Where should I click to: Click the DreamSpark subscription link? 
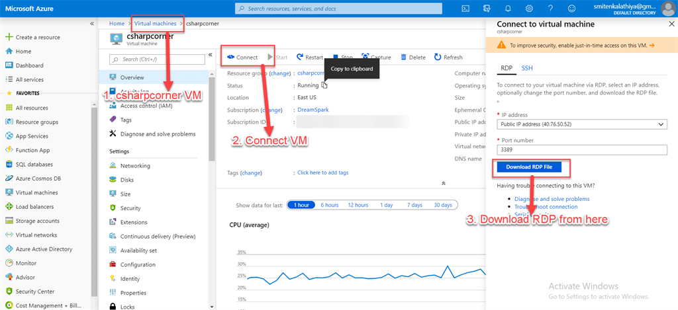click(313, 110)
